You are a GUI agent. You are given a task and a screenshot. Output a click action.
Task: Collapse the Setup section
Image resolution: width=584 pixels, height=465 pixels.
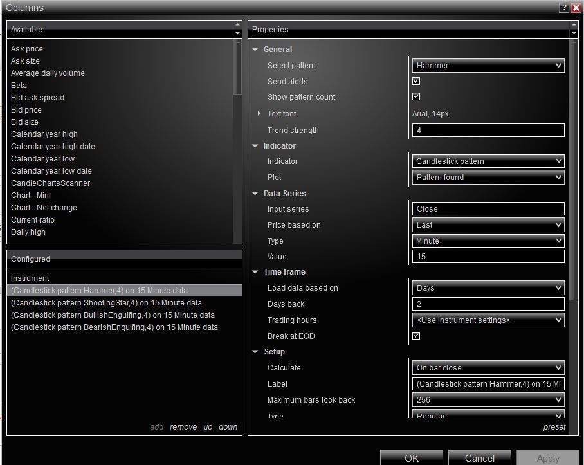(255, 352)
